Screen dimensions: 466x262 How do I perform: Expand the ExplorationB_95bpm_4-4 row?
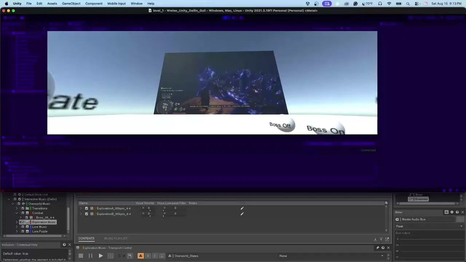click(81, 214)
